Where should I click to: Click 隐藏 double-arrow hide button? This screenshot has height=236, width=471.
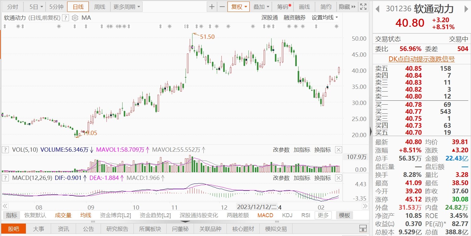click(x=348, y=7)
